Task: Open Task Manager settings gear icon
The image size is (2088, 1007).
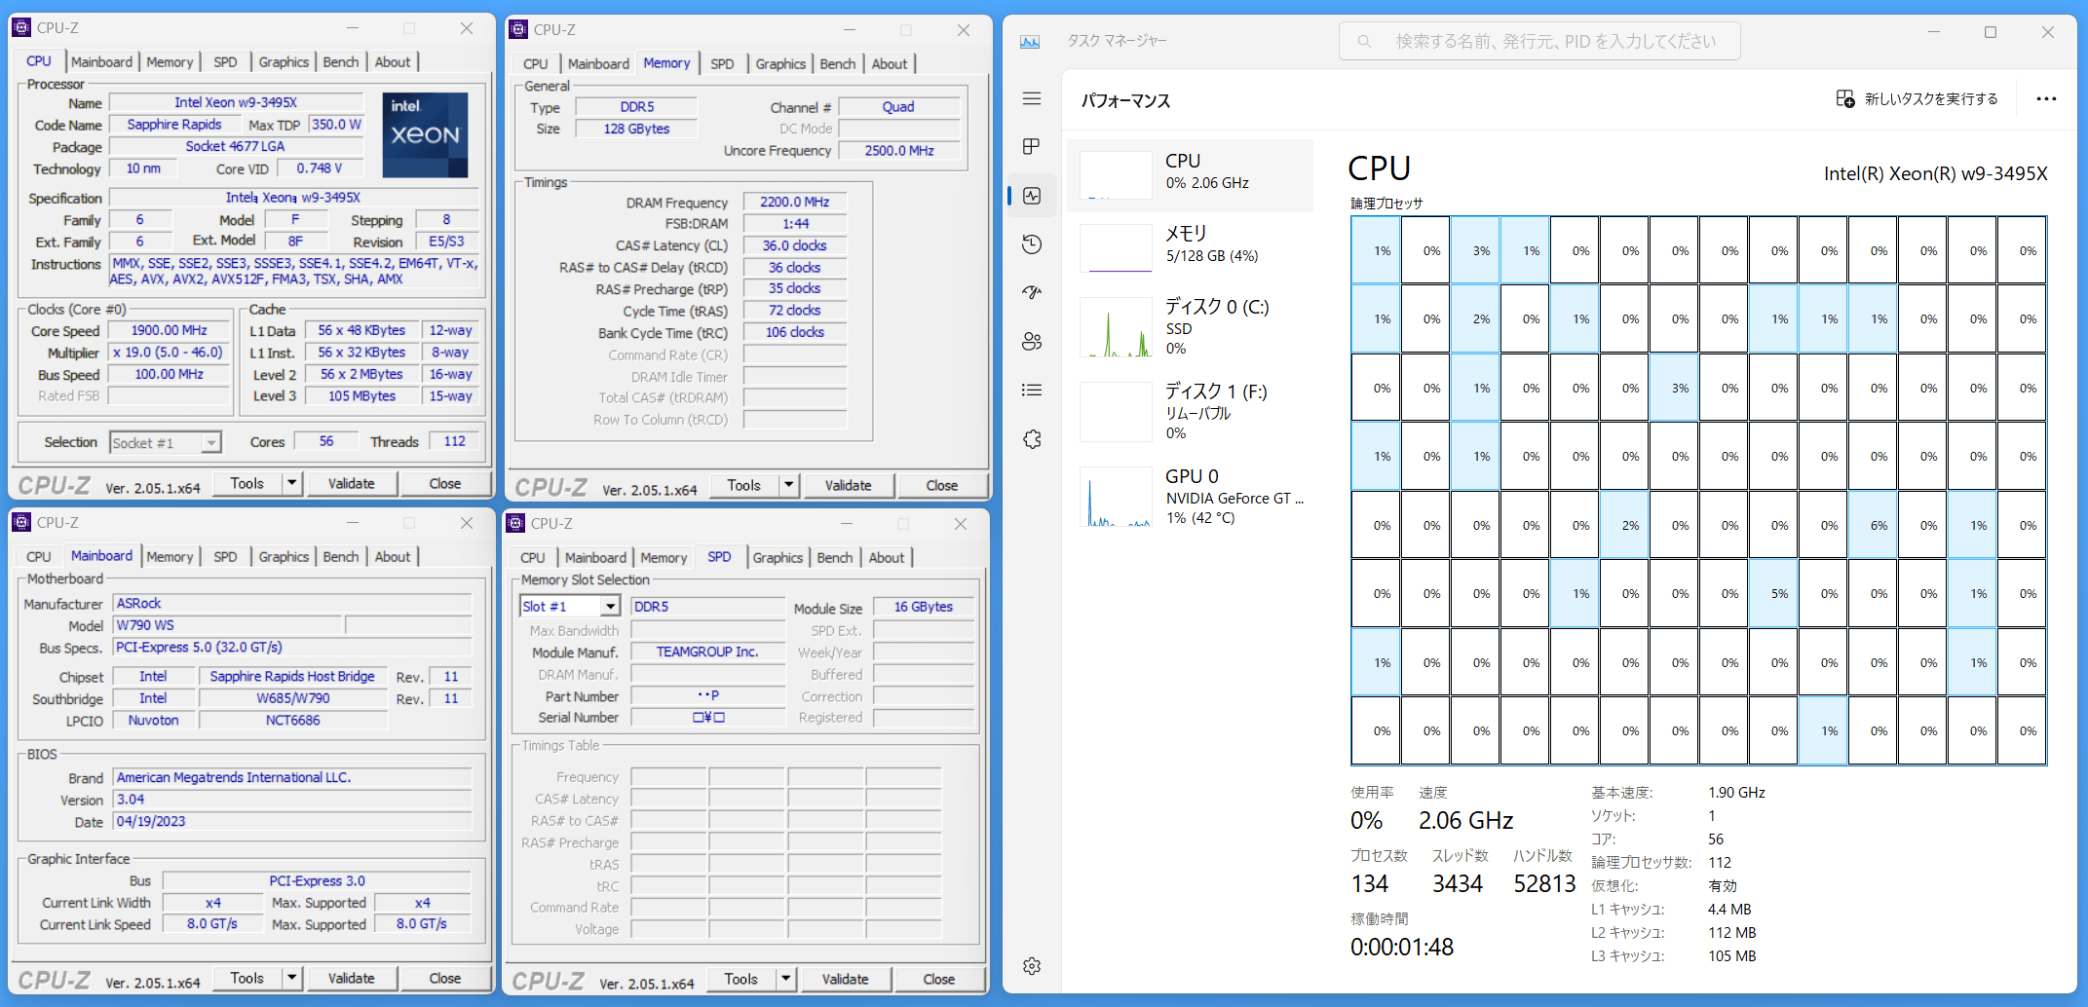Action: point(1032,966)
